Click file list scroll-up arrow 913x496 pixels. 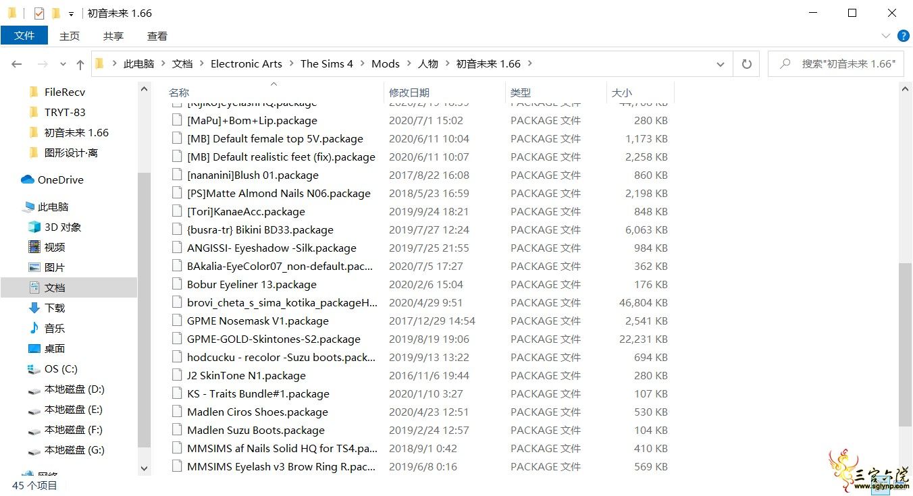click(x=906, y=89)
